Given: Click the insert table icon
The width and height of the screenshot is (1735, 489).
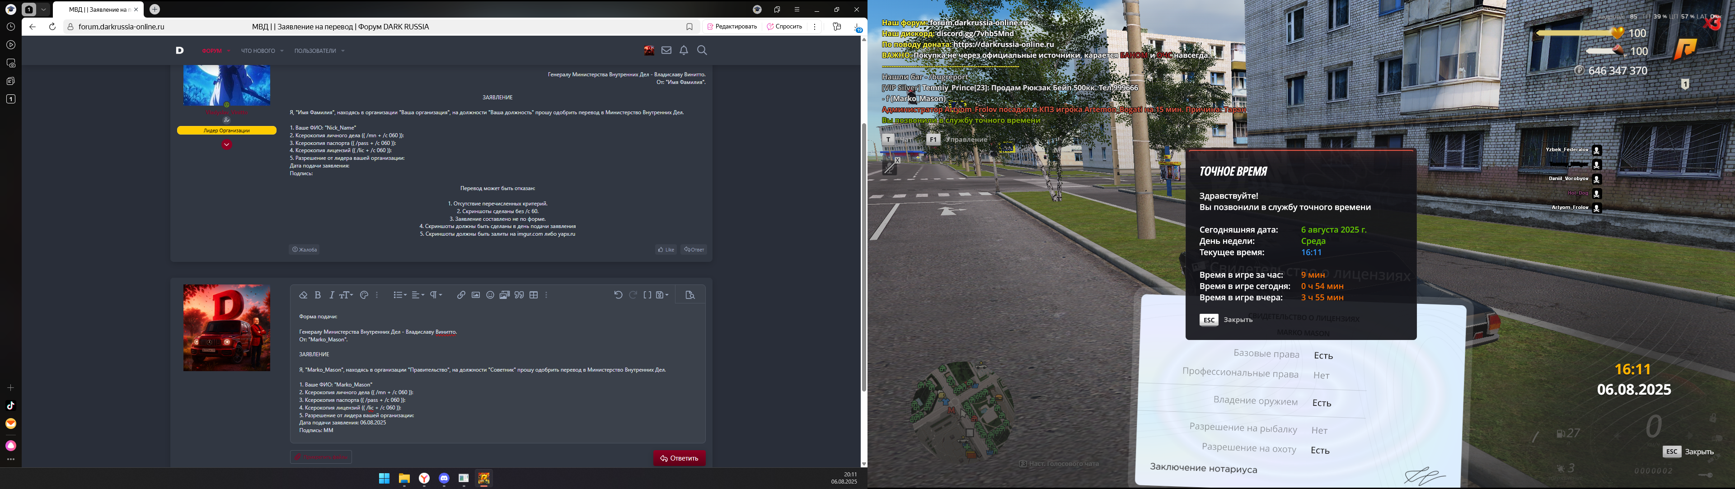Looking at the screenshot, I should click(534, 295).
